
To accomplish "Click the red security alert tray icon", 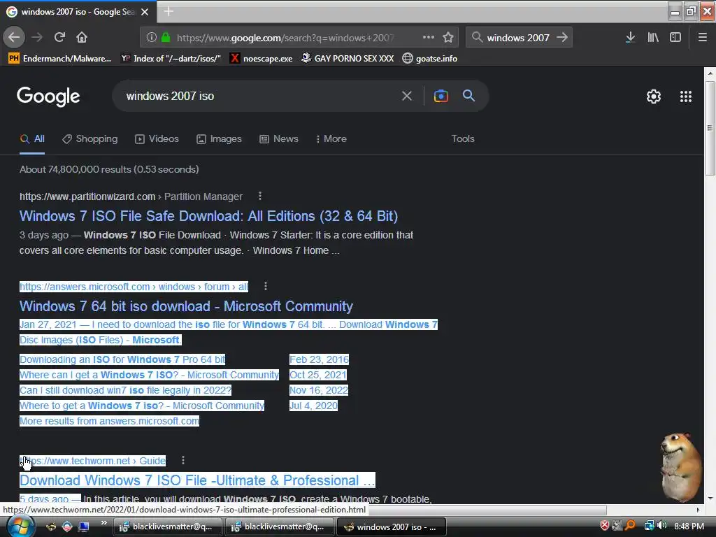I will (605, 526).
